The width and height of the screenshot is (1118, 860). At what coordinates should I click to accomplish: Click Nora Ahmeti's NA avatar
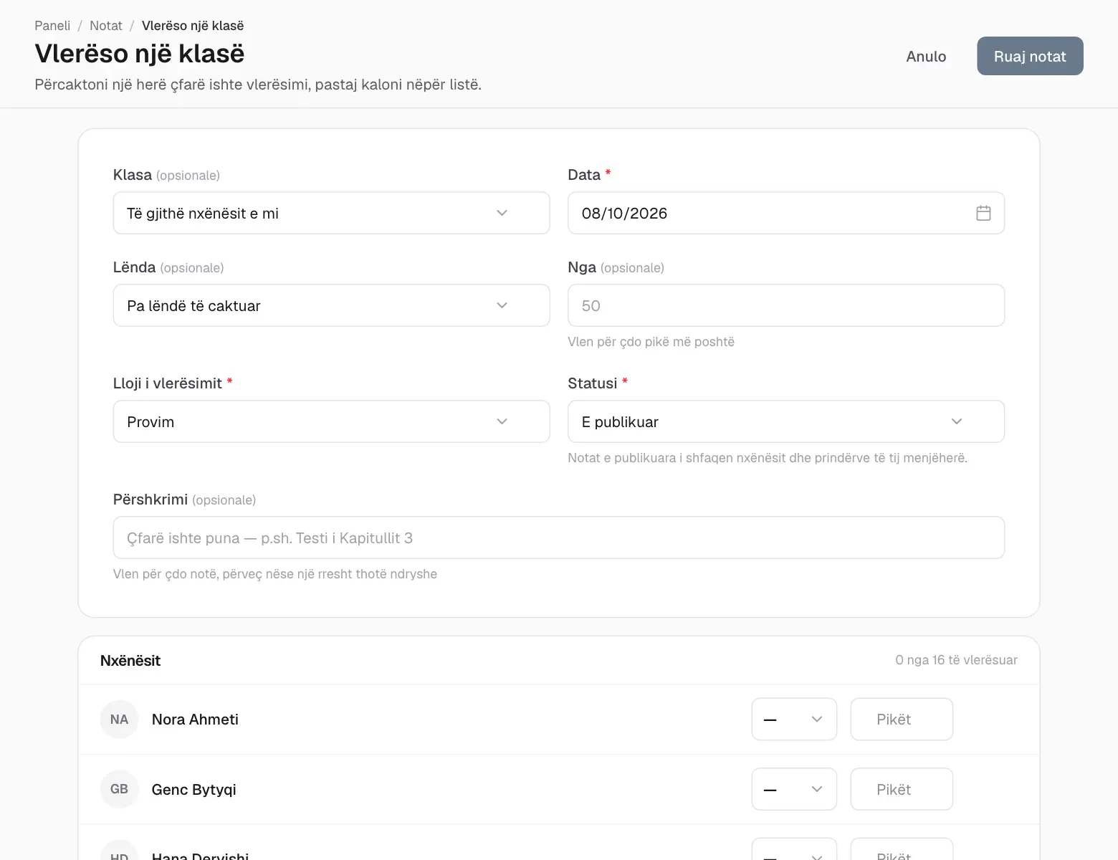(119, 719)
